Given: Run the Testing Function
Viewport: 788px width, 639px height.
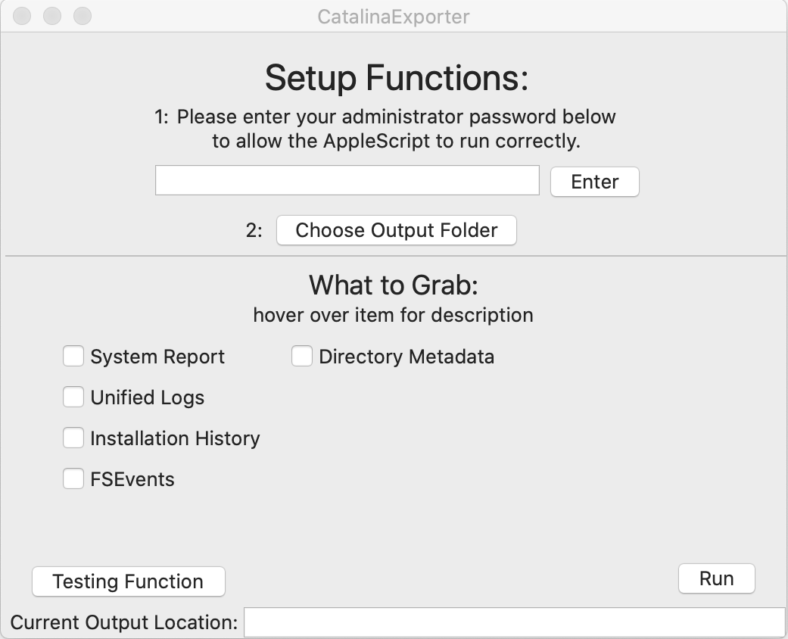Looking at the screenshot, I should (x=128, y=581).
